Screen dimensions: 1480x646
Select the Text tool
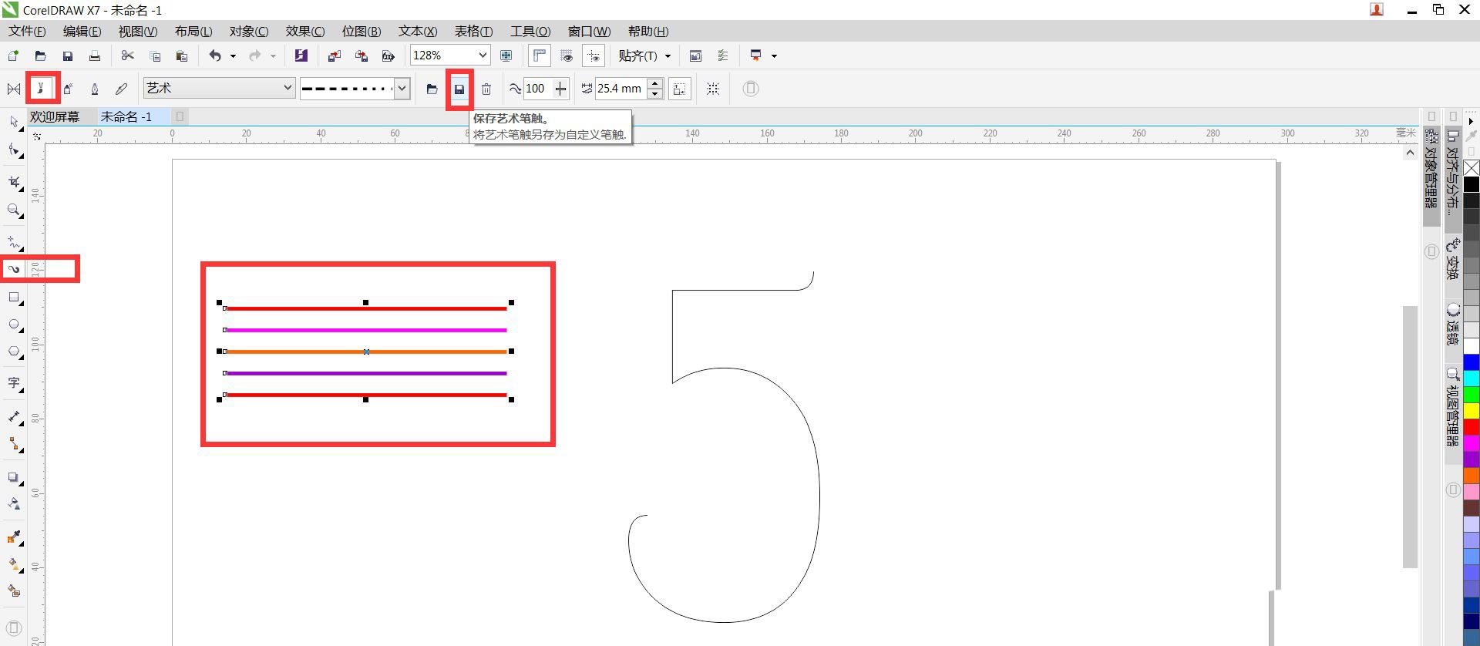click(14, 383)
